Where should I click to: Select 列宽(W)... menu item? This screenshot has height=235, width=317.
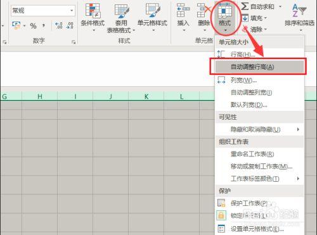click(x=260, y=80)
